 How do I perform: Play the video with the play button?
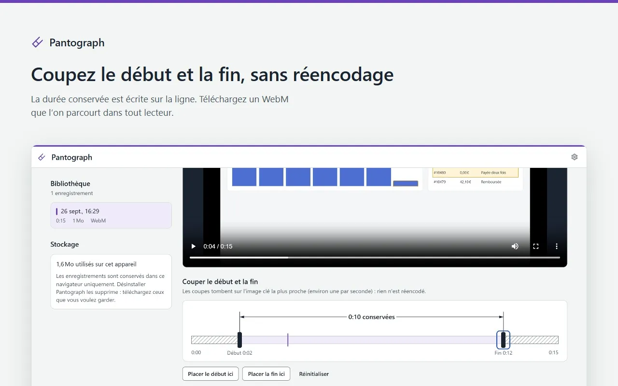pos(194,246)
